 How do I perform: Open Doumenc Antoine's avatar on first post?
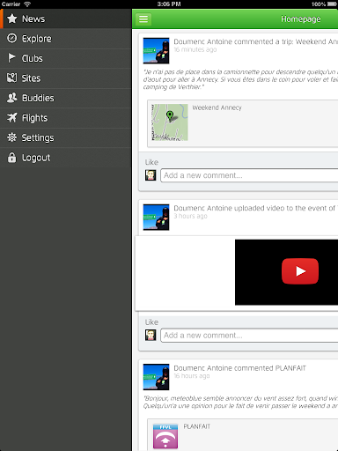[156, 50]
